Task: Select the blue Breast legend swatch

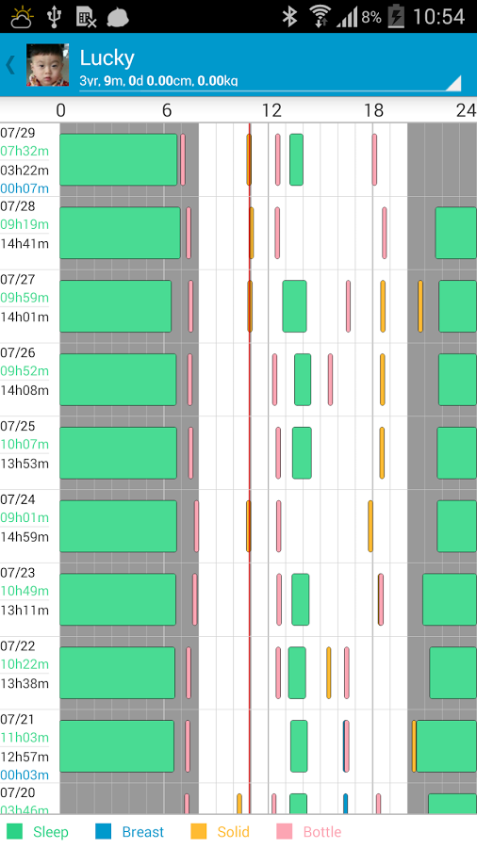Action: point(103,831)
